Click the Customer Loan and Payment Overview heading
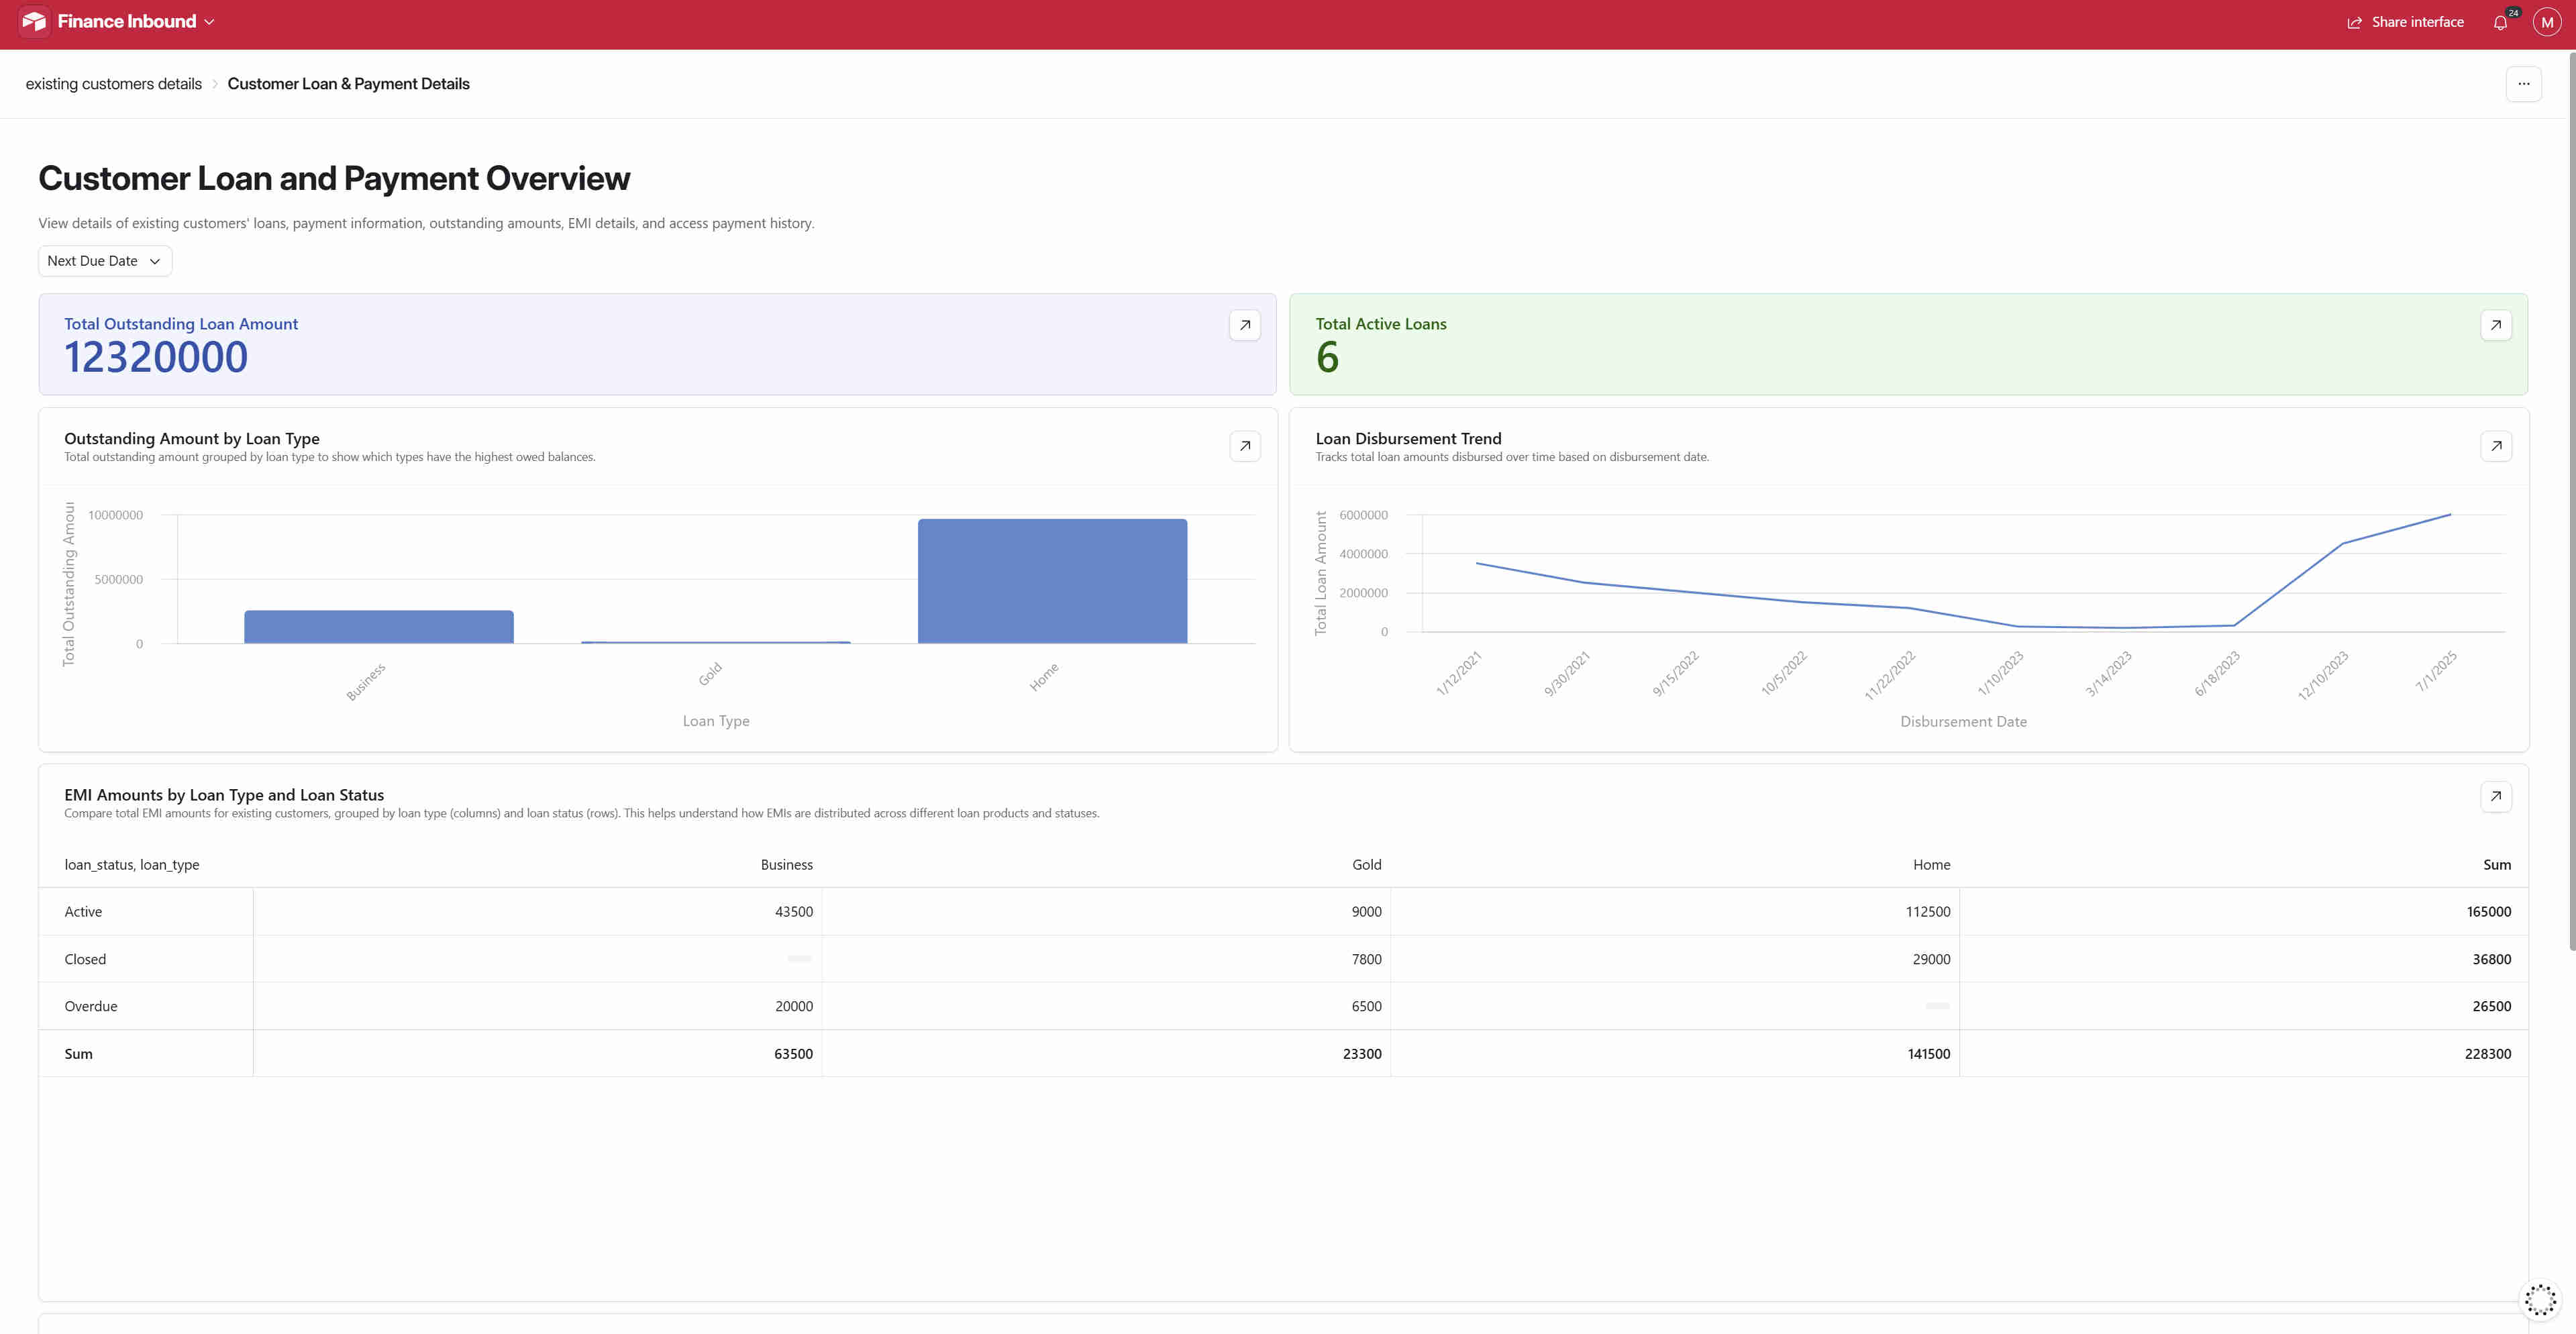This screenshot has height=1334, width=2576. coord(334,178)
